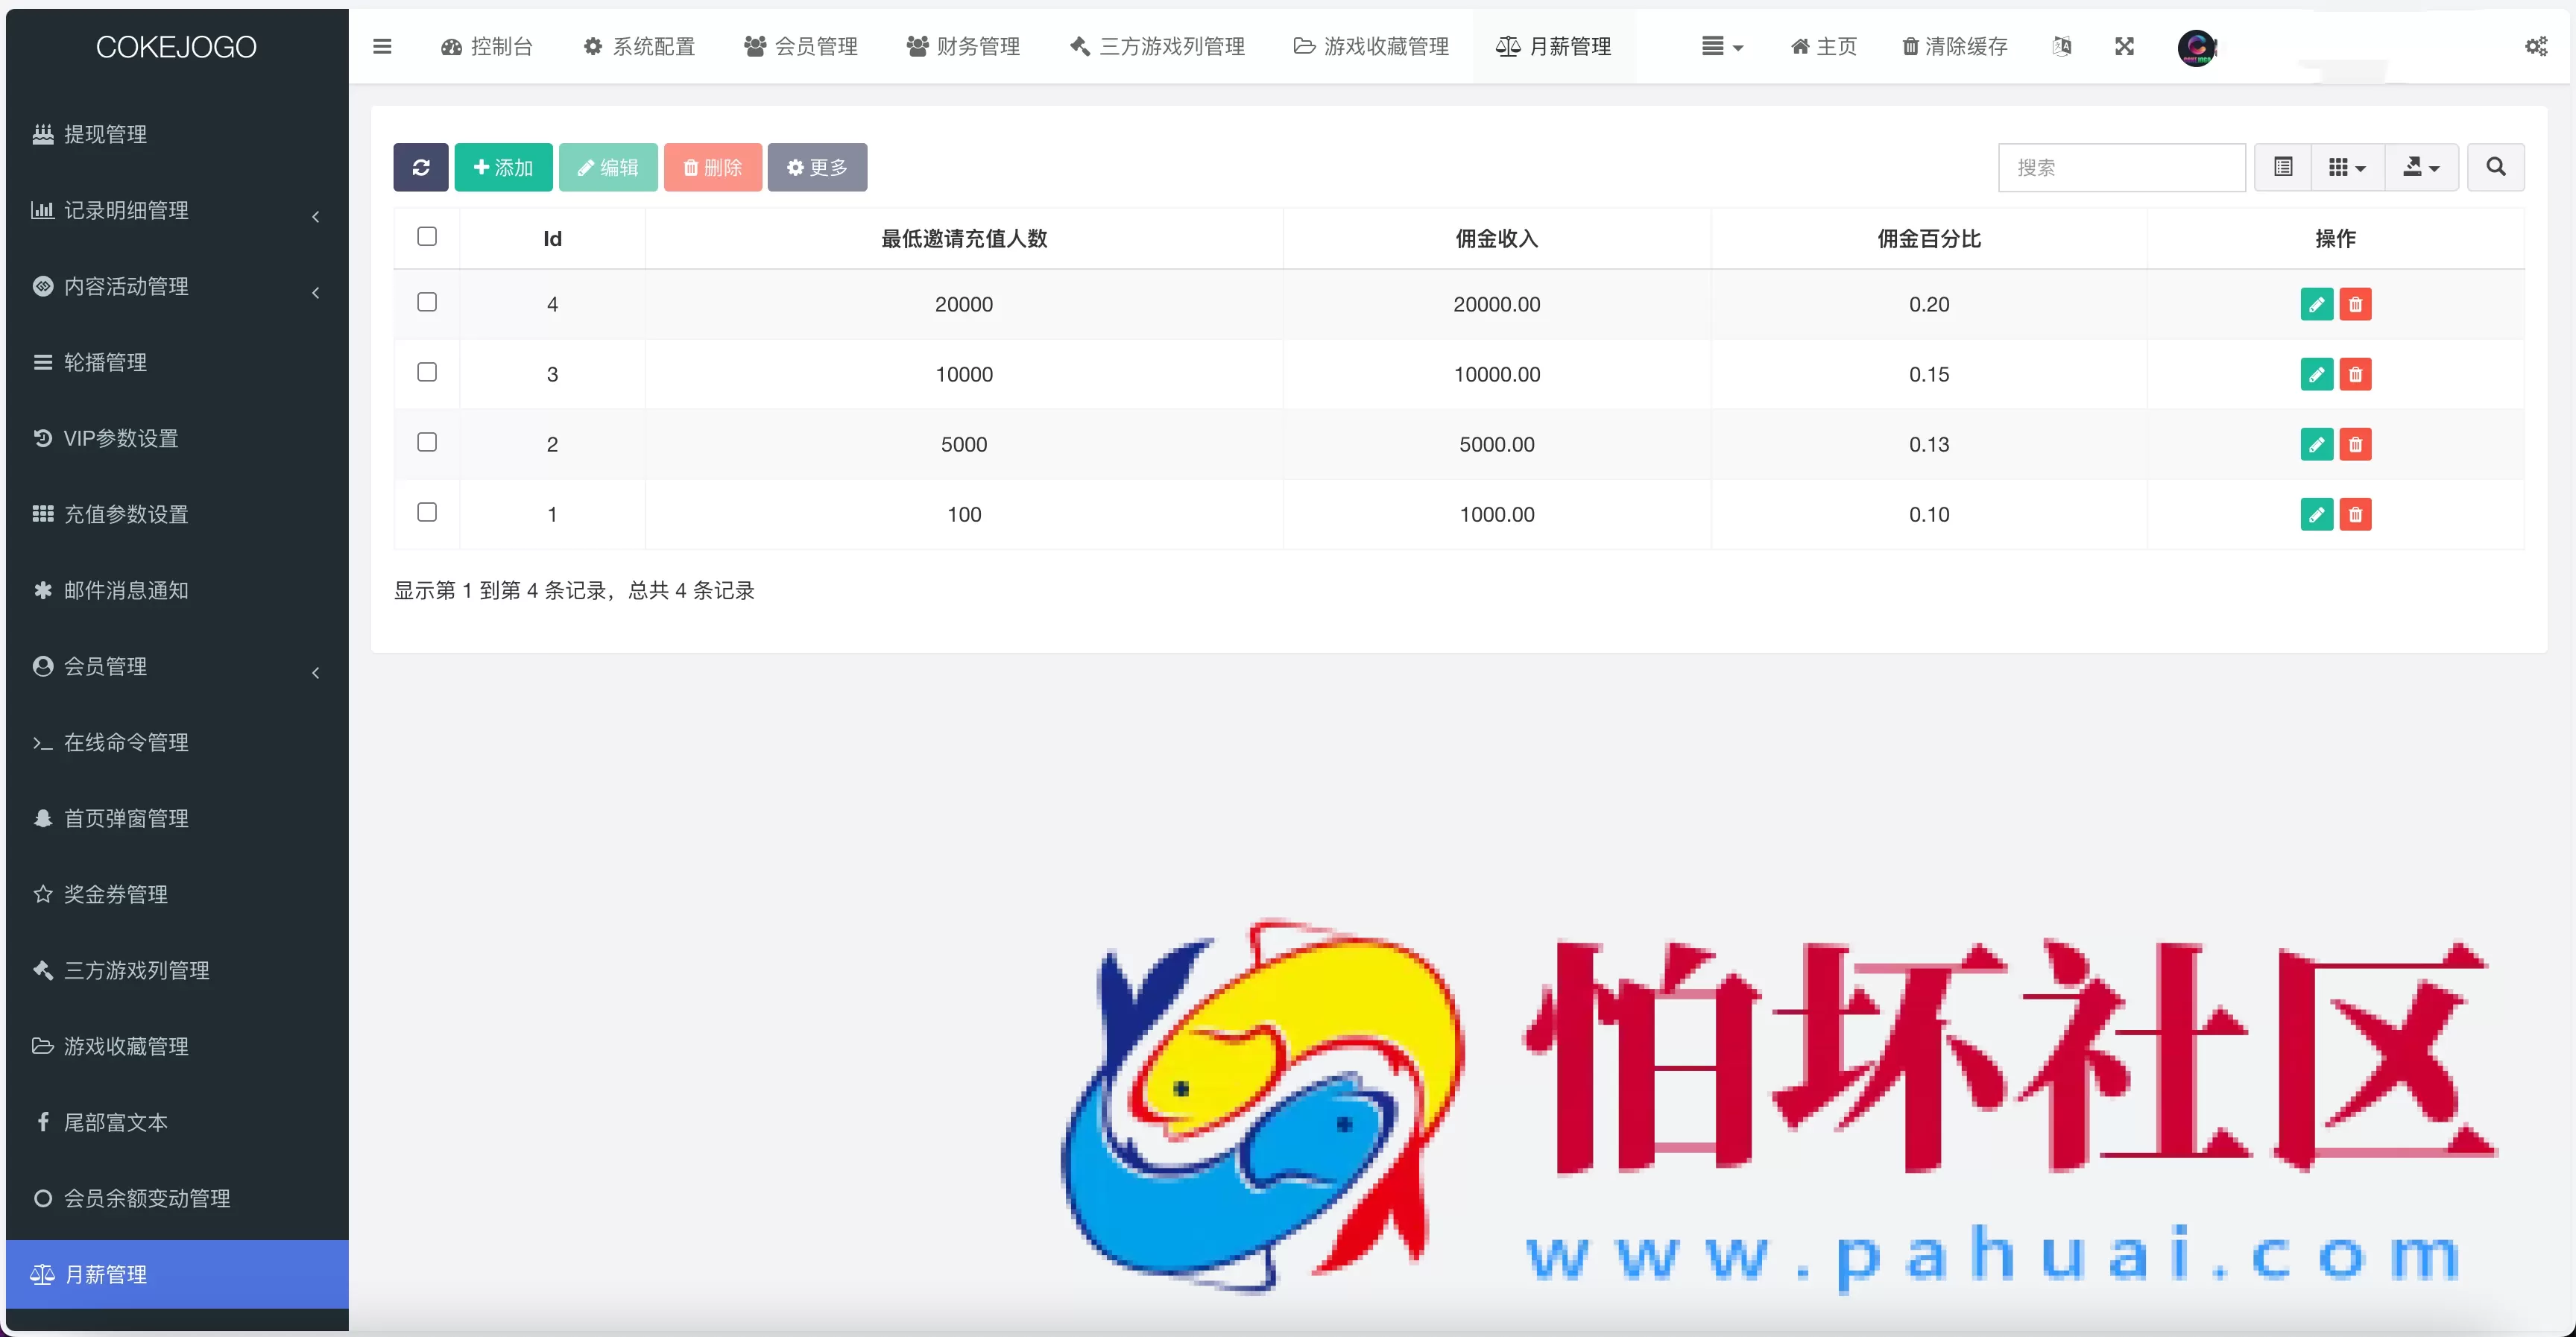Image resolution: width=2576 pixels, height=1337 pixels.
Task: Click 清除缓存 to clear cache
Action: [x=1954, y=46]
